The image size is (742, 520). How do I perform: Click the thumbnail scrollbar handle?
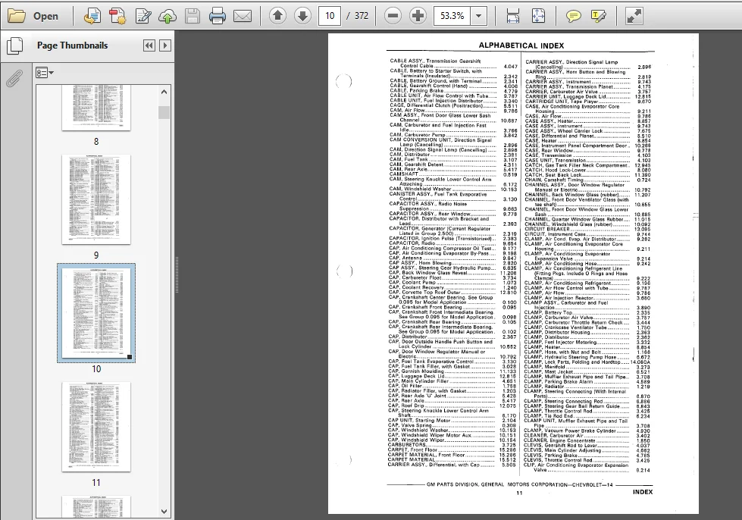pos(164,113)
